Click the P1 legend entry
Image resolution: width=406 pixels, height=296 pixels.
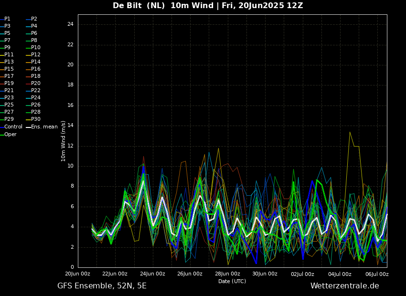click(7, 19)
